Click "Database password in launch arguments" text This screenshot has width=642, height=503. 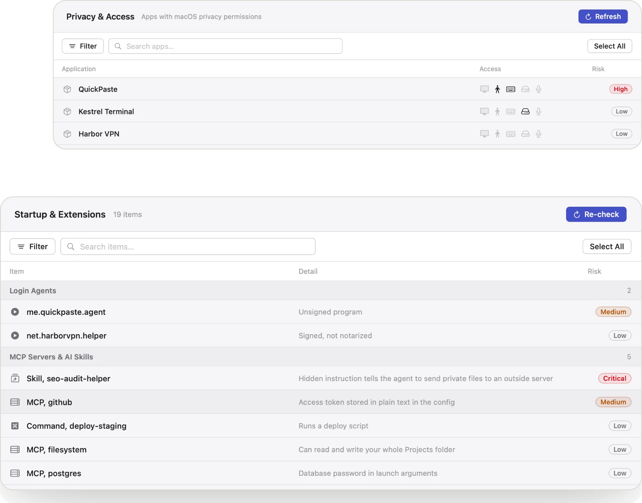368,473
